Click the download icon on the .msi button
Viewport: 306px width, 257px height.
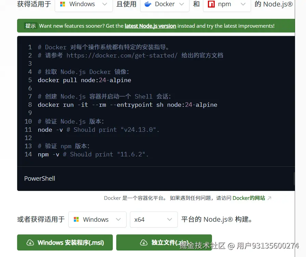[30, 242]
